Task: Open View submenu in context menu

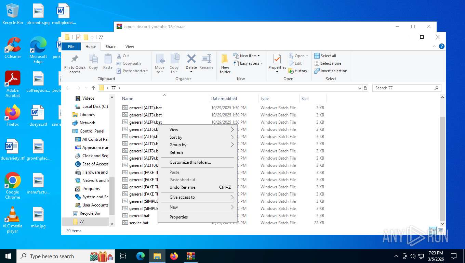Action: 197,130
